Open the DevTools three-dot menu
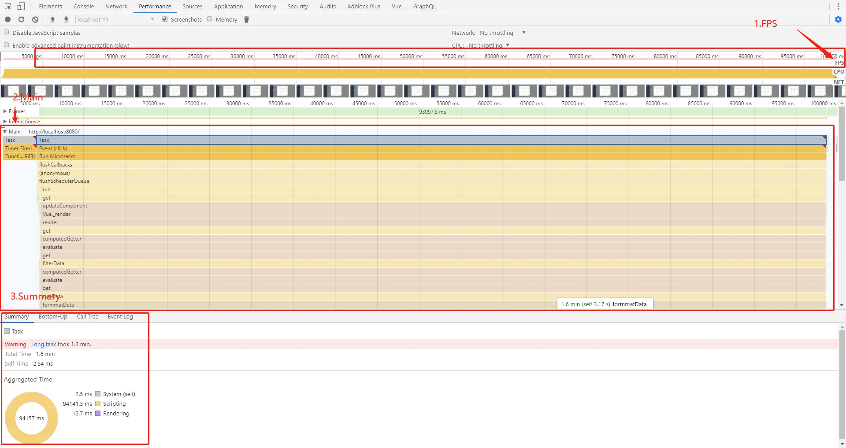The height and width of the screenshot is (448, 846). (838, 6)
